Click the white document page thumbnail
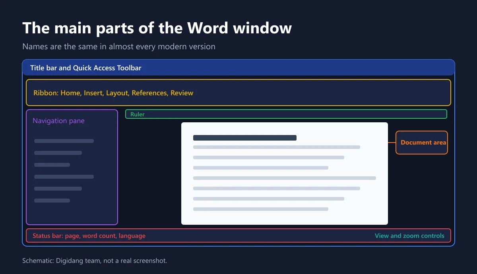Viewport: 477px width, 274px height. tap(285, 174)
